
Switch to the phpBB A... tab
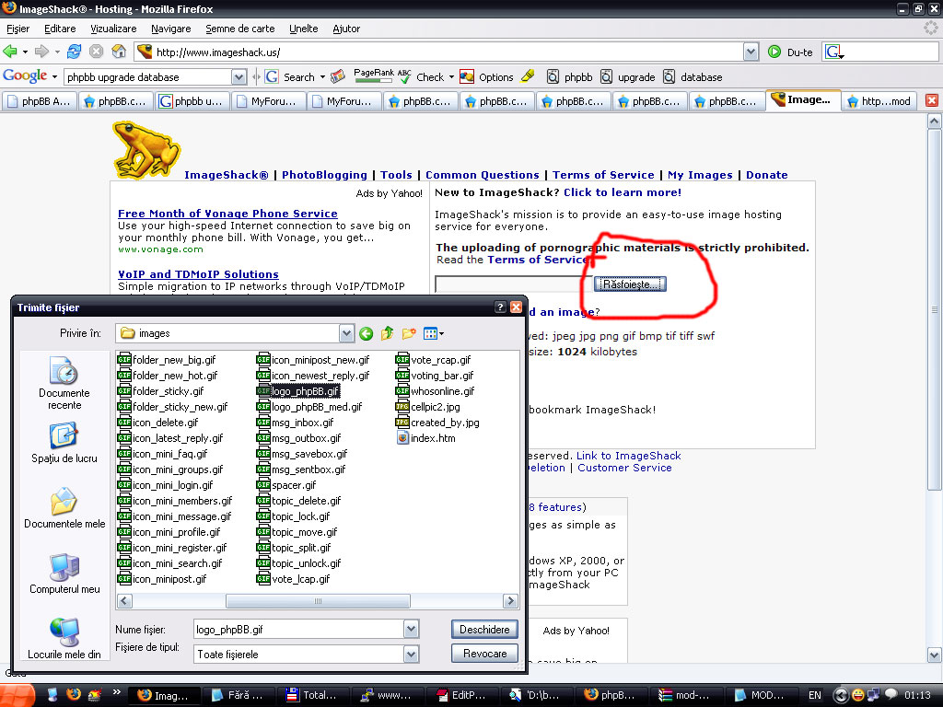point(40,101)
